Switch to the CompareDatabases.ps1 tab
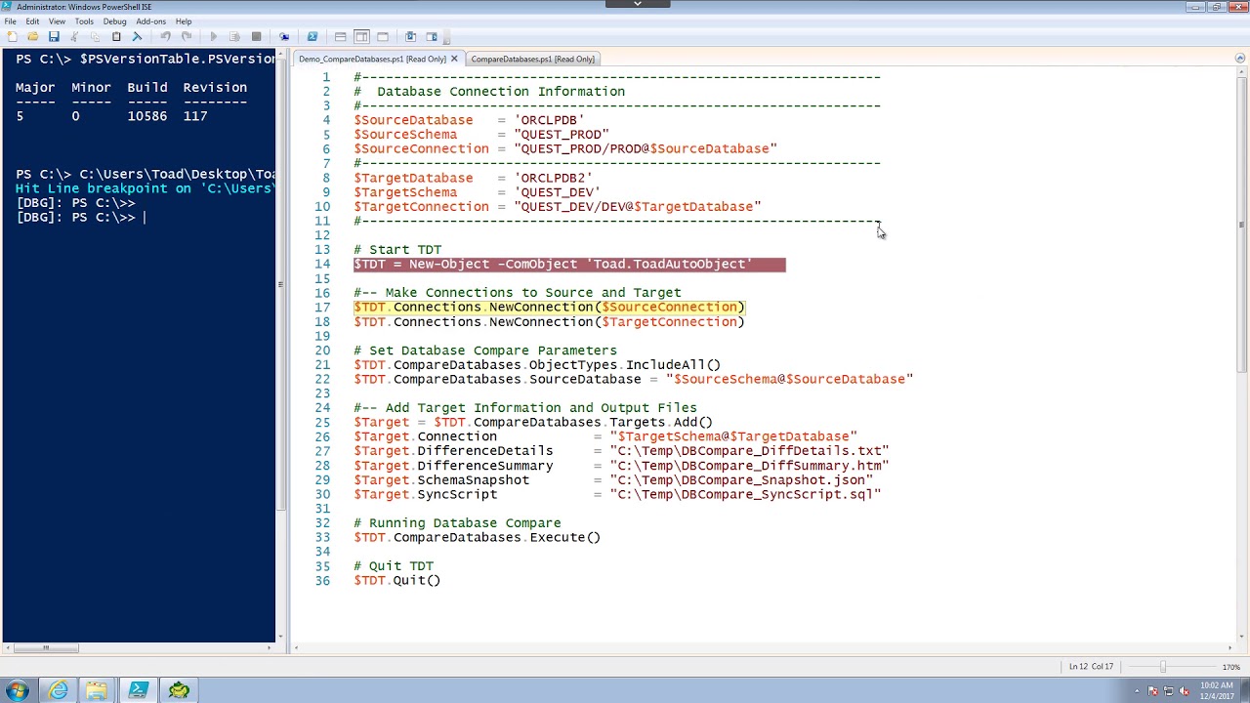Image resolution: width=1250 pixels, height=703 pixels. [532, 59]
